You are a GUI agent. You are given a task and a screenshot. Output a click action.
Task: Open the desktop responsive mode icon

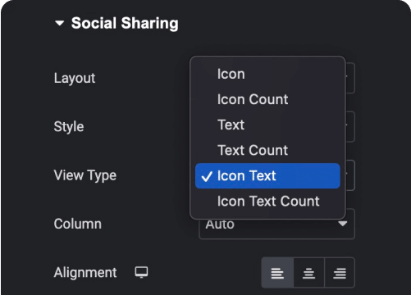click(141, 272)
